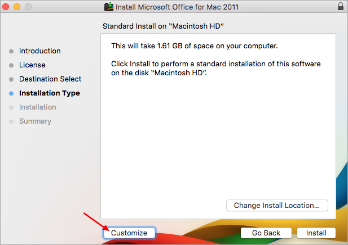Screen dimensions: 348x245
Task: Go to the License step
Action: pos(32,65)
